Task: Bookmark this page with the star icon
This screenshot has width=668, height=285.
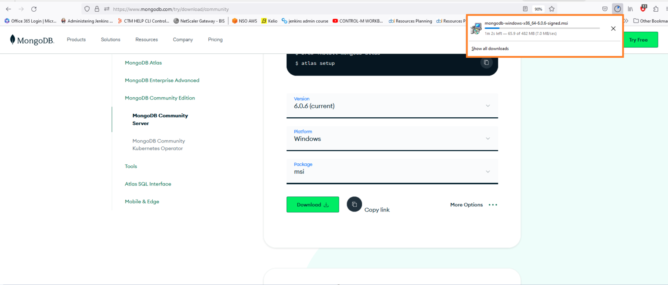Action: click(551, 9)
